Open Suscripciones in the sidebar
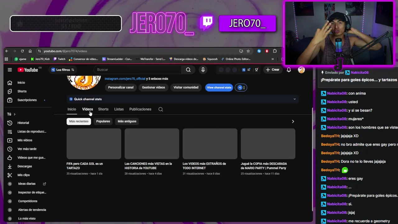Screen dimensions: 398x224 point(27,100)
